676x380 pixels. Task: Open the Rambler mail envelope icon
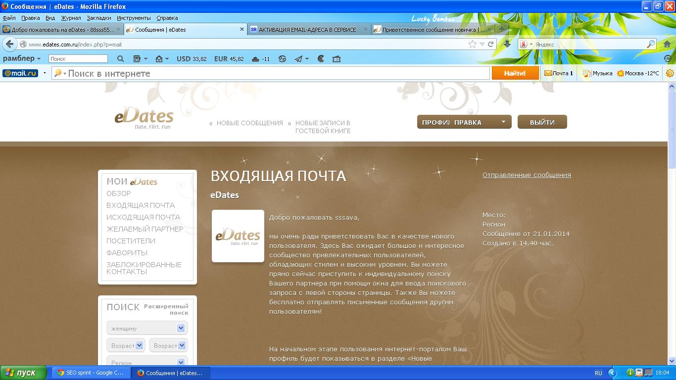159,59
